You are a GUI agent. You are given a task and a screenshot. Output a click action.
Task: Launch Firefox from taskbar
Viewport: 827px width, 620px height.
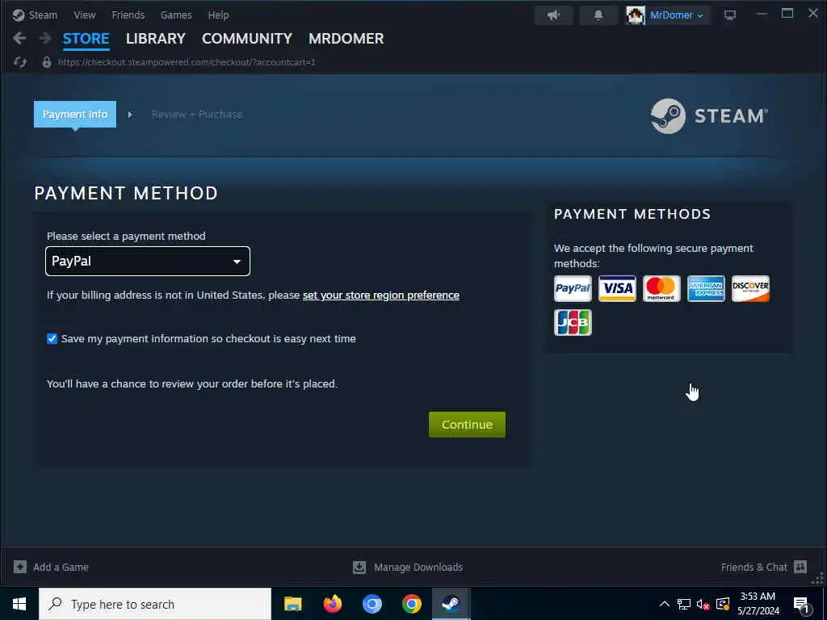332,604
